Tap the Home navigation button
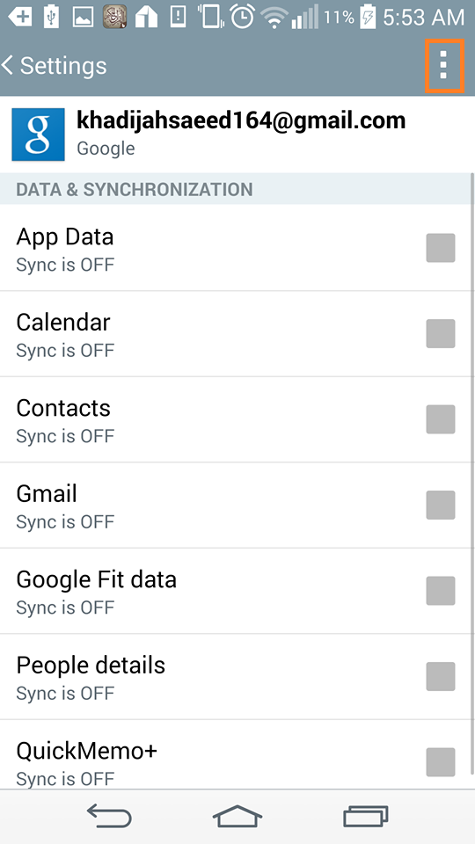 pos(237,816)
